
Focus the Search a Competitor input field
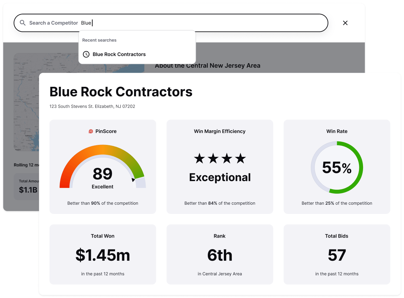[x=205, y=23]
